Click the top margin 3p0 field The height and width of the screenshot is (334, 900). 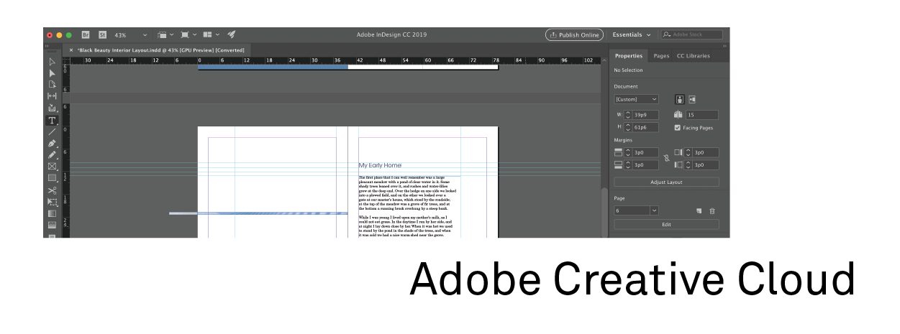pos(645,152)
